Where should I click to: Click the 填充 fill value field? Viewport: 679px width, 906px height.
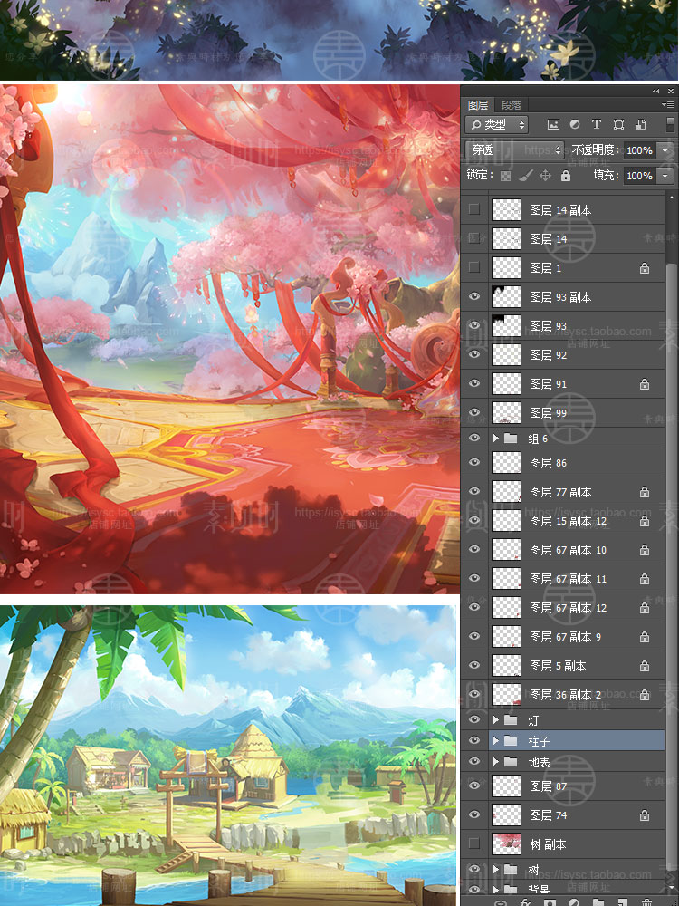pyautogui.click(x=640, y=176)
